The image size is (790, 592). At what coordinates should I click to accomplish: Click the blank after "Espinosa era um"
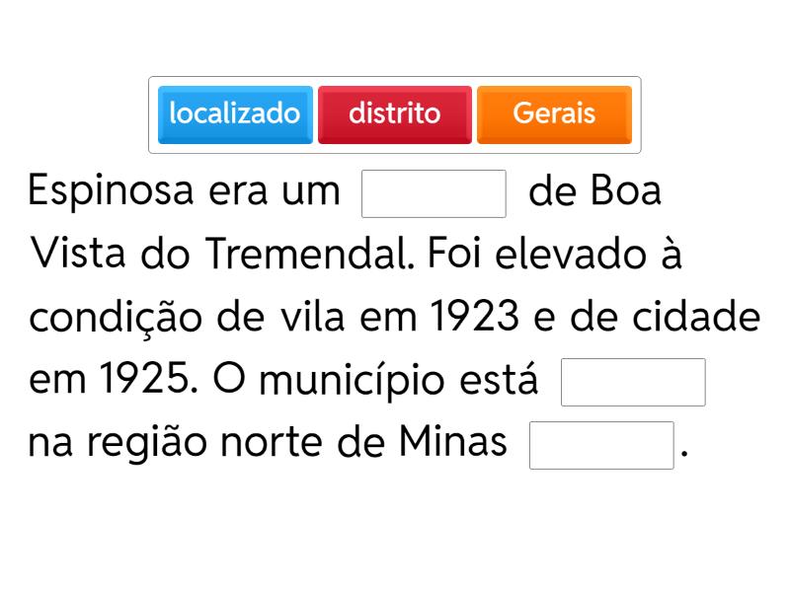(434, 193)
